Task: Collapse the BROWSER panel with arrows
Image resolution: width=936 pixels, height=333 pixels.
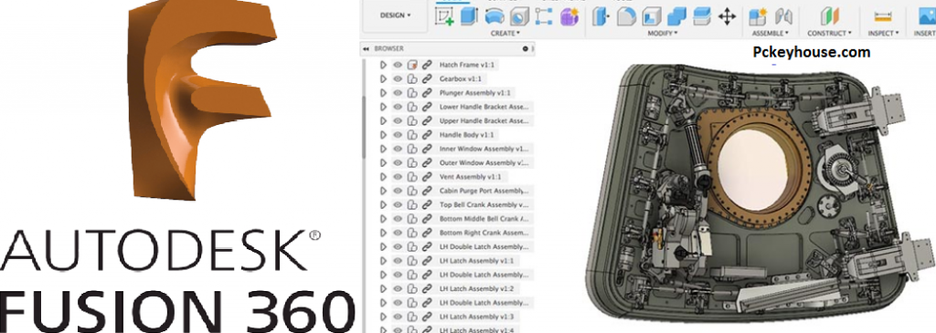Action: 366,49
